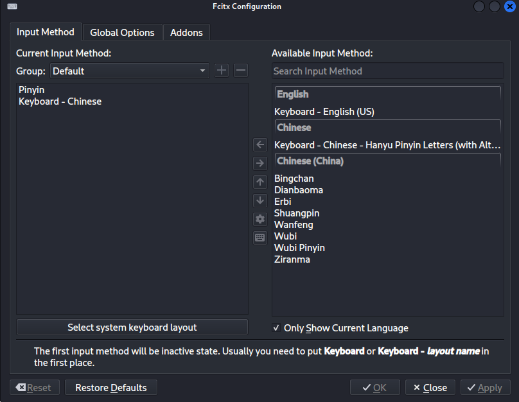Open the Group Default dropdown

(129, 71)
